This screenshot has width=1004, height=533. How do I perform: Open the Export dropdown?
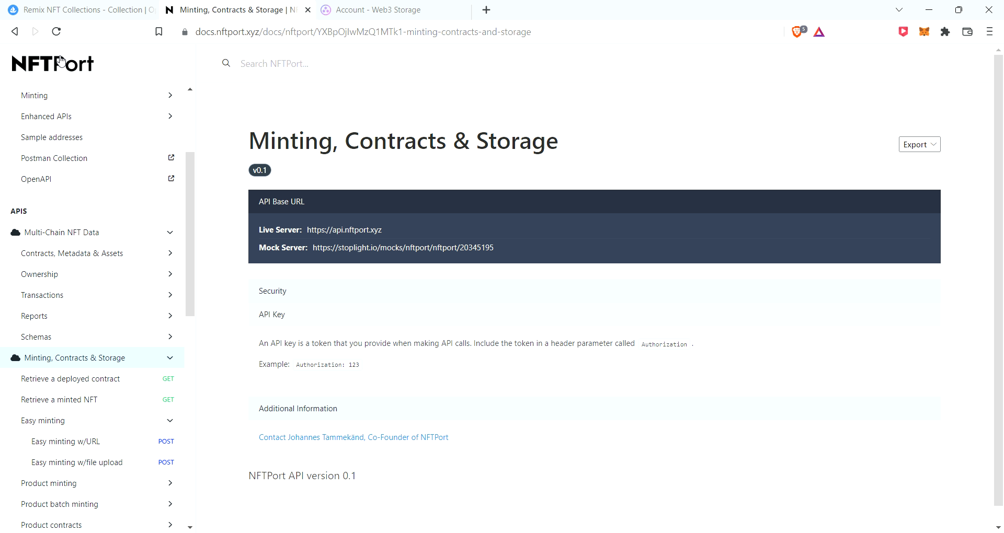pos(919,145)
